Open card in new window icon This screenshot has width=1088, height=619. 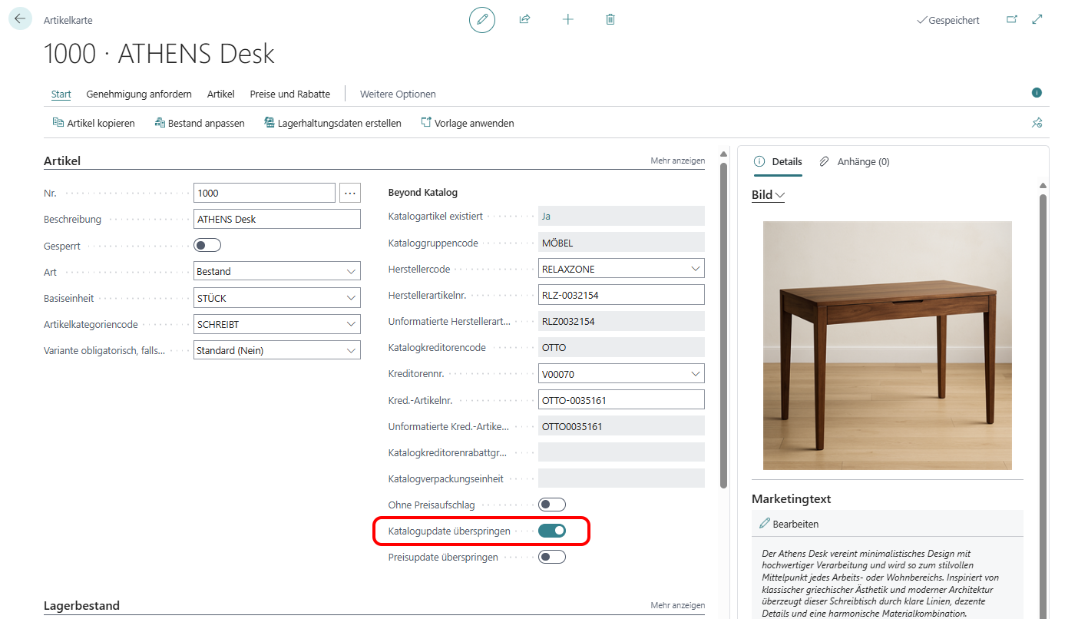(x=1012, y=20)
